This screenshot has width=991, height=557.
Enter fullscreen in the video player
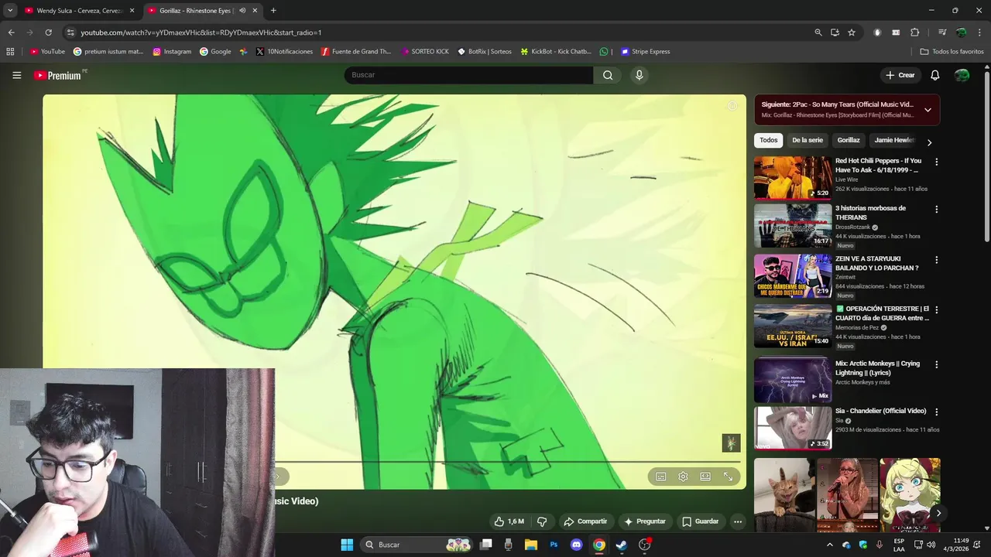[728, 477]
